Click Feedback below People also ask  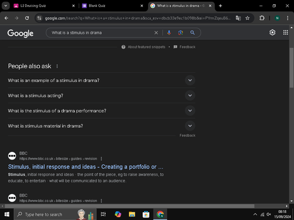click(188, 136)
